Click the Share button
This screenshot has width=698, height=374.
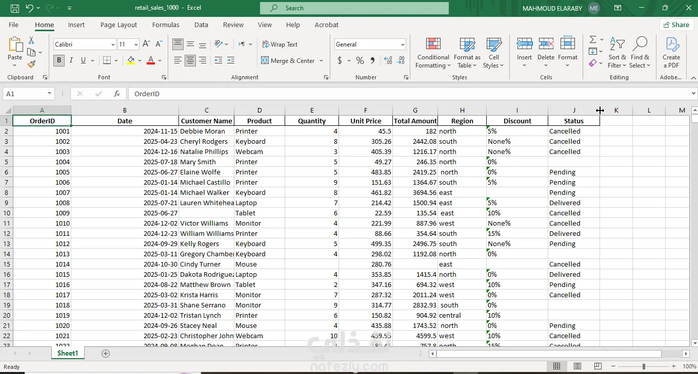coord(676,25)
